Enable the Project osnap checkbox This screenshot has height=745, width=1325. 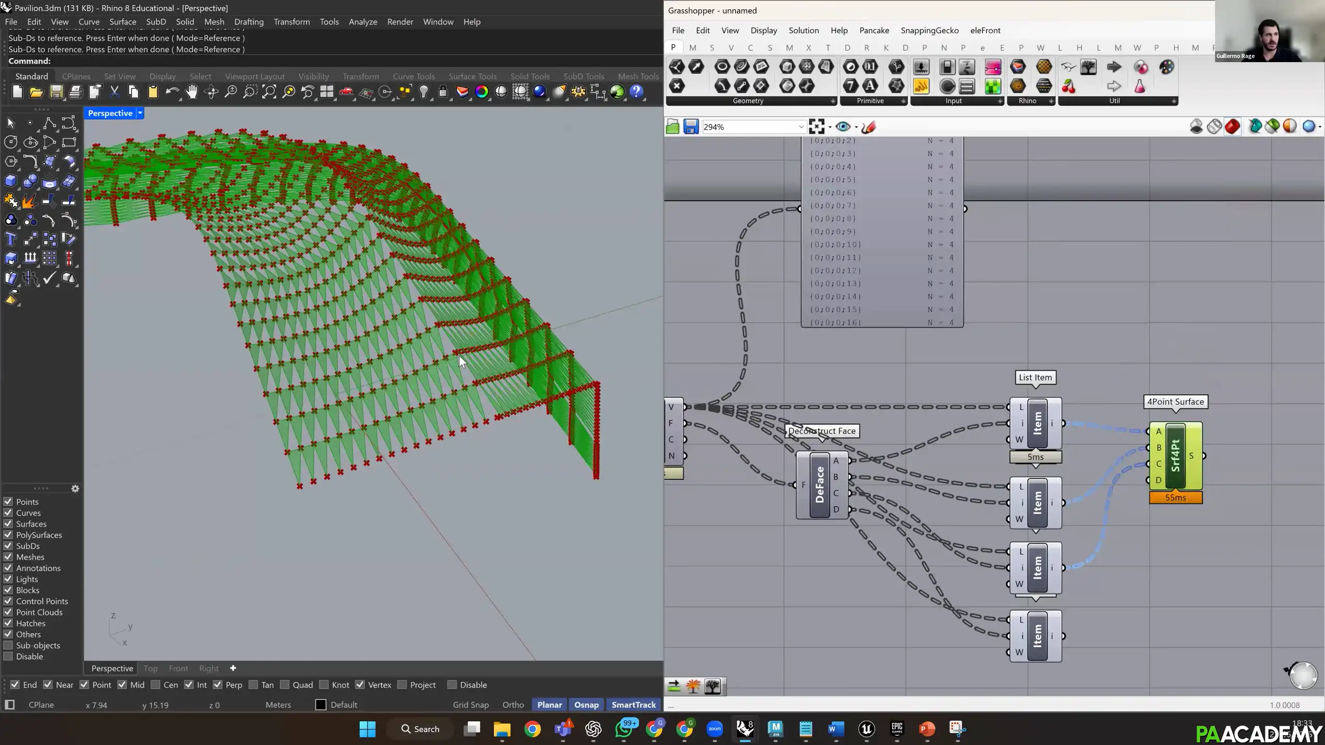(403, 684)
